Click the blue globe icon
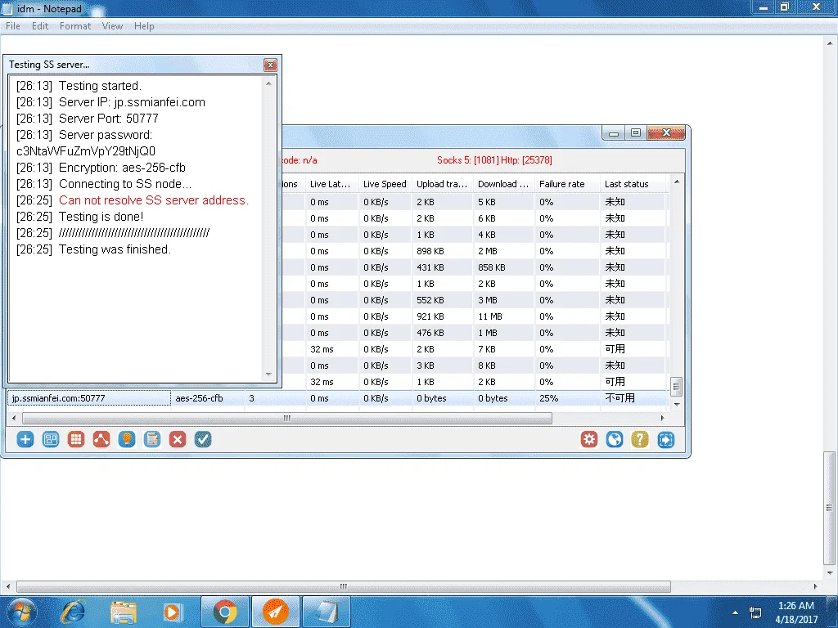Screen dimensions: 838x628 [615, 439]
